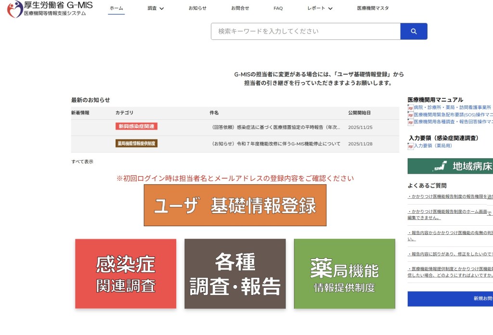Click the すべて表示 link

82,162
